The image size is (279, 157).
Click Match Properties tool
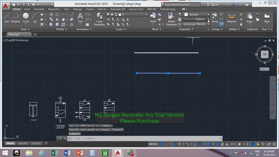[171, 19]
